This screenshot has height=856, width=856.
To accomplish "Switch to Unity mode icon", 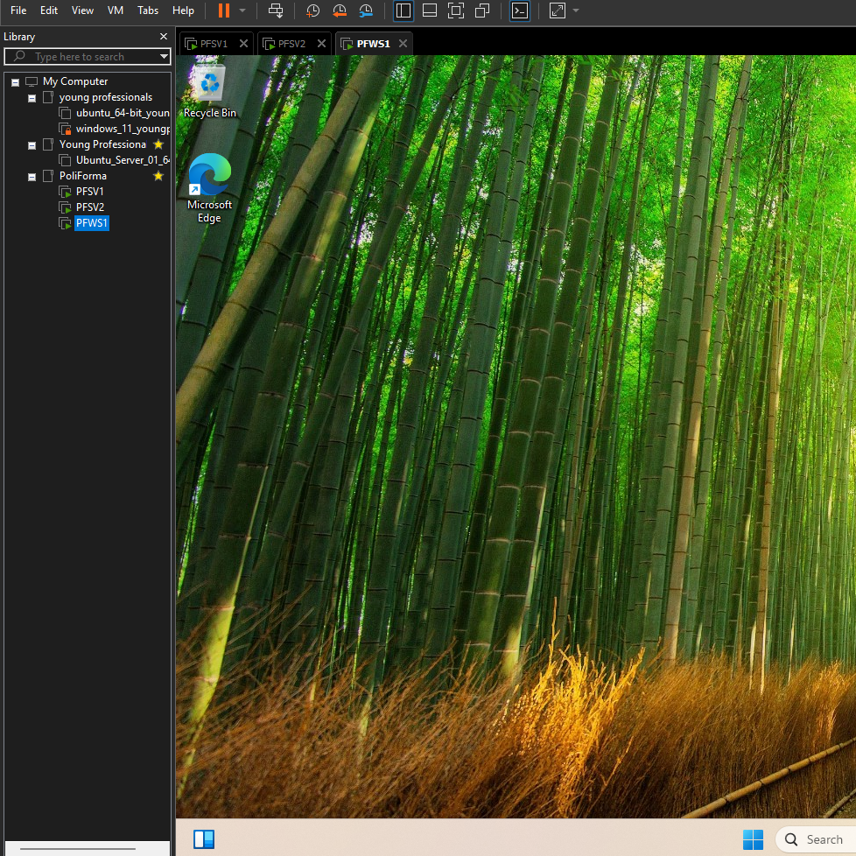I will coord(482,11).
